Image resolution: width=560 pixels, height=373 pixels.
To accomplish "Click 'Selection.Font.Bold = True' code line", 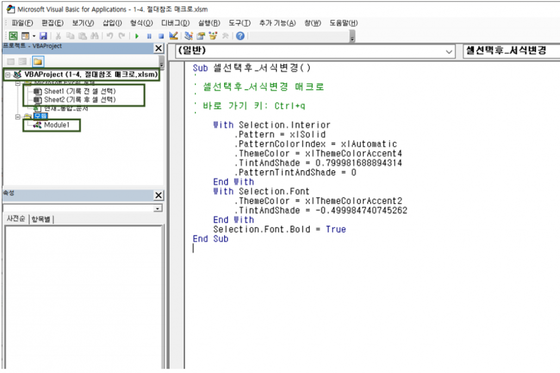I will click(x=279, y=229).
